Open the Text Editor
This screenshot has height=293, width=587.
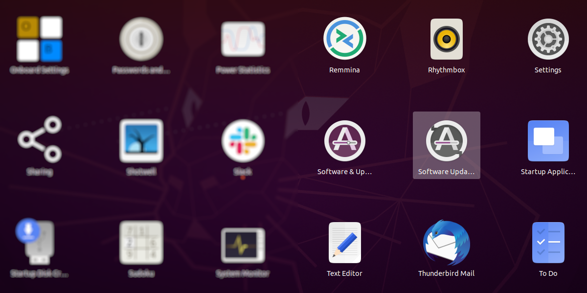(344, 242)
